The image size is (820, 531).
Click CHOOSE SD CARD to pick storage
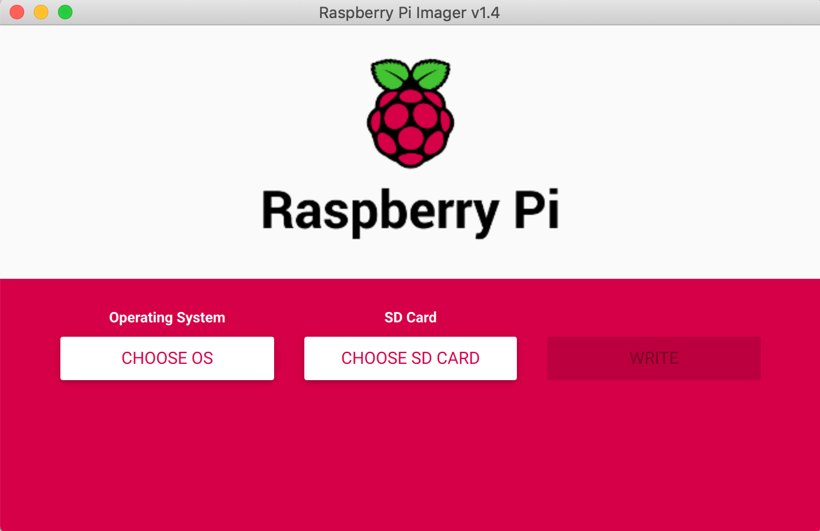[410, 358]
